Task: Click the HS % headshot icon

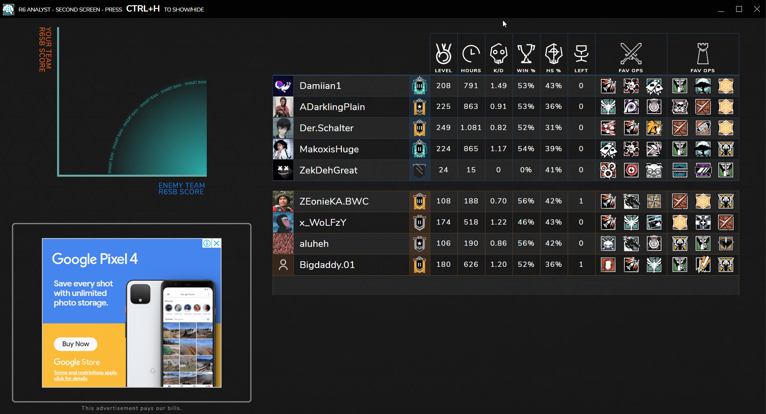Action: pos(553,54)
